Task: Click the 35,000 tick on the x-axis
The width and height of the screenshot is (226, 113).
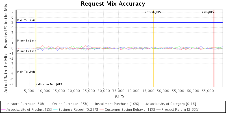Action: pos(103,91)
